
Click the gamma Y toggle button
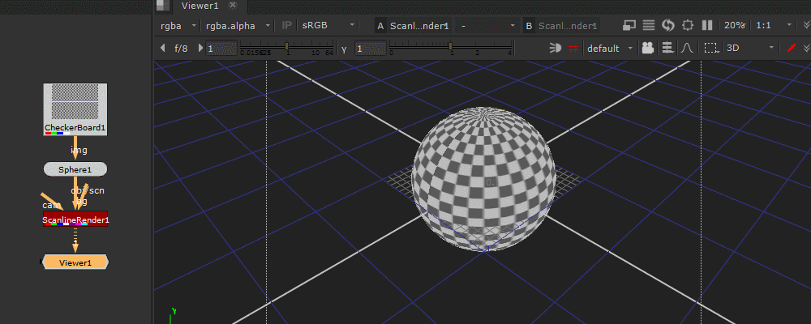pyautogui.click(x=344, y=49)
